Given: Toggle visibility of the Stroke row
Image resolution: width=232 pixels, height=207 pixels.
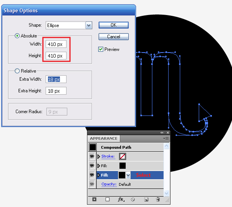Looking at the screenshot, I should click(x=92, y=156).
